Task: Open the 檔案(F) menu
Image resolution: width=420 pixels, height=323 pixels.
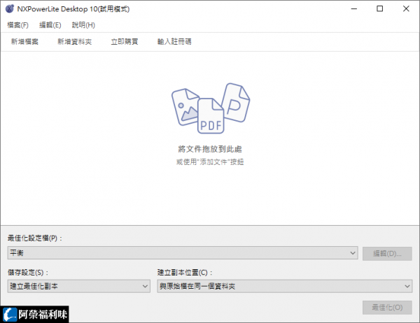Action: (x=17, y=25)
